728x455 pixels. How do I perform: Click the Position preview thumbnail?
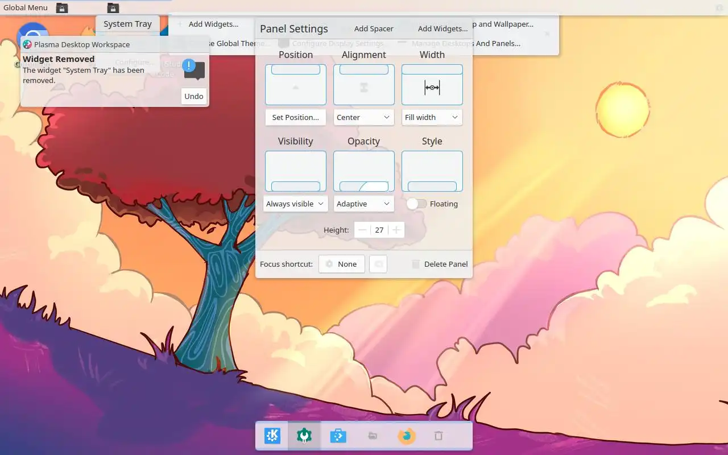296,84
